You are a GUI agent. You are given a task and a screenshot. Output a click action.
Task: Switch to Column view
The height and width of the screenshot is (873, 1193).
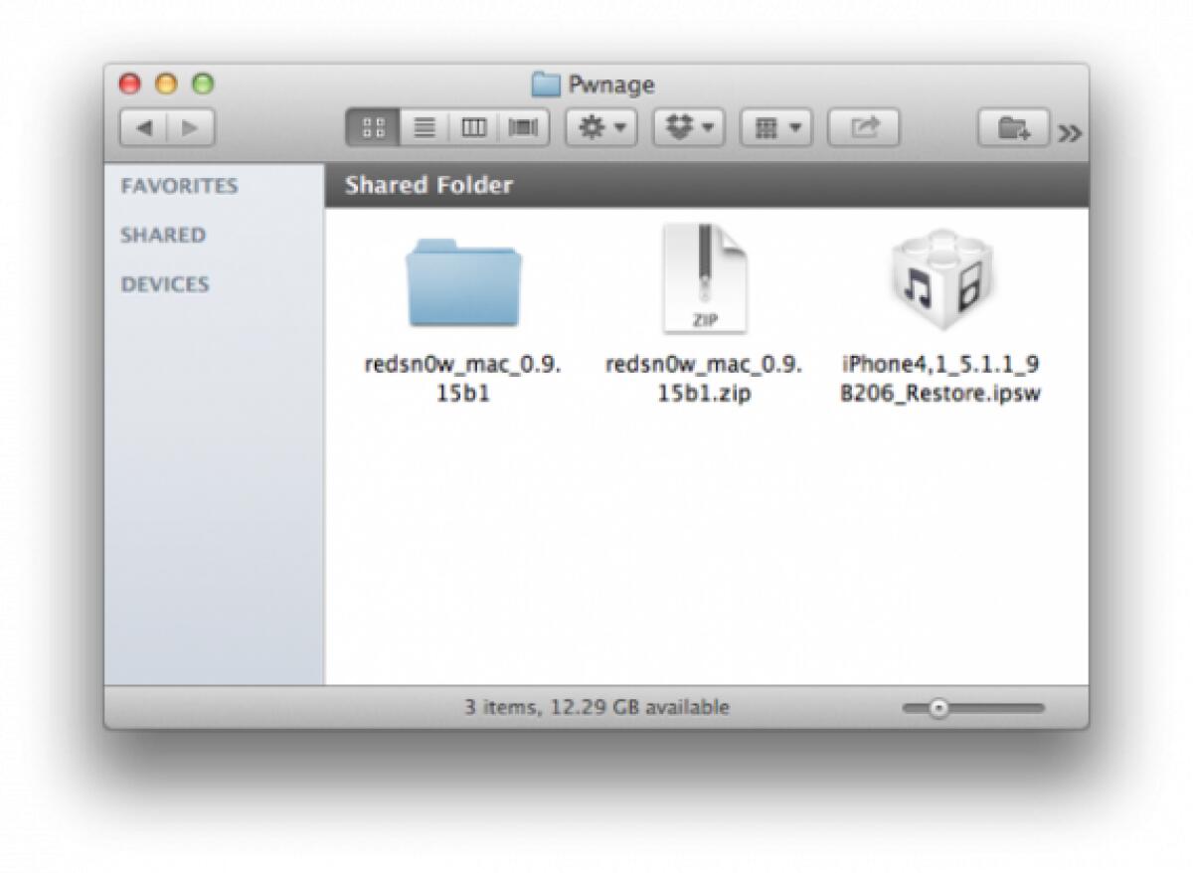474,126
